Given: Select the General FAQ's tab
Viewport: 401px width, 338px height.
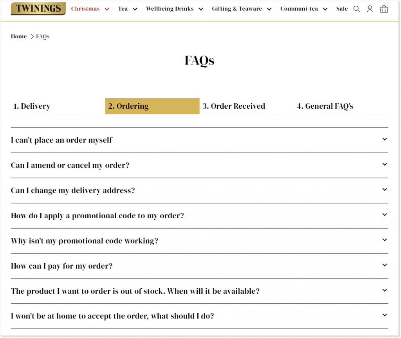Looking at the screenshot, I should click(x=325, y=106).
